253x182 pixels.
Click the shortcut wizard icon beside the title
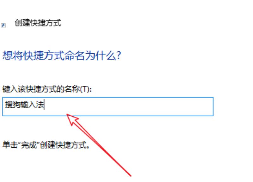[3, 25]
